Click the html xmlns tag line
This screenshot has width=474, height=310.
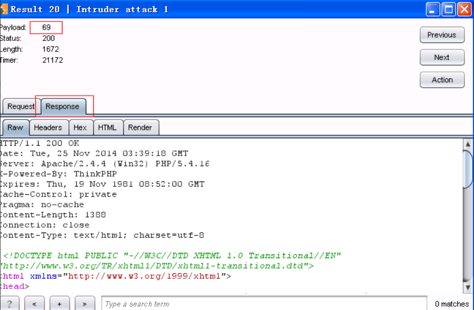pos(115,277)
